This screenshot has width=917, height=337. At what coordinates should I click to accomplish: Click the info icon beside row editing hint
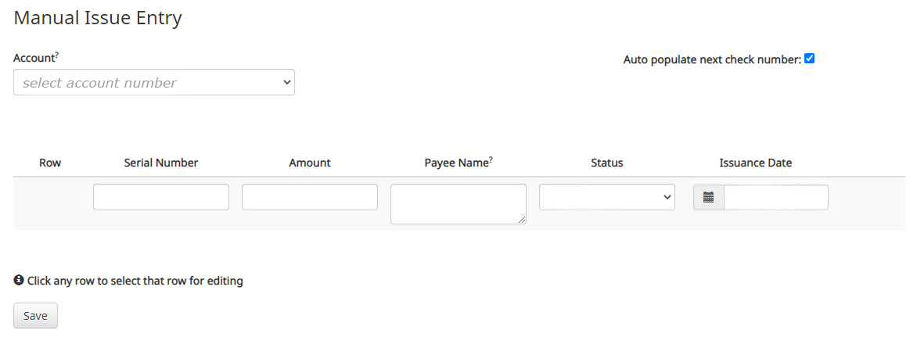click(x=19, y=280)
